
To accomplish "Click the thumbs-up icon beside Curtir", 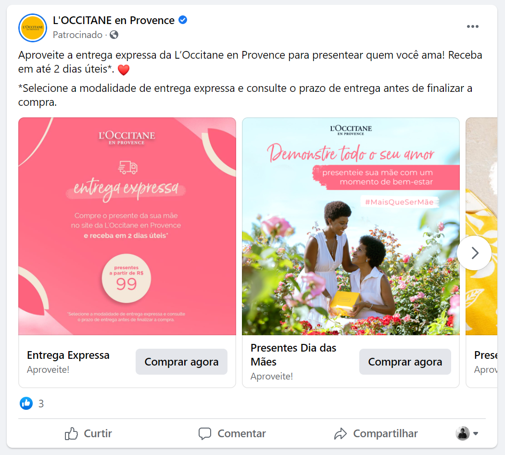I will (x=71, y=433).
